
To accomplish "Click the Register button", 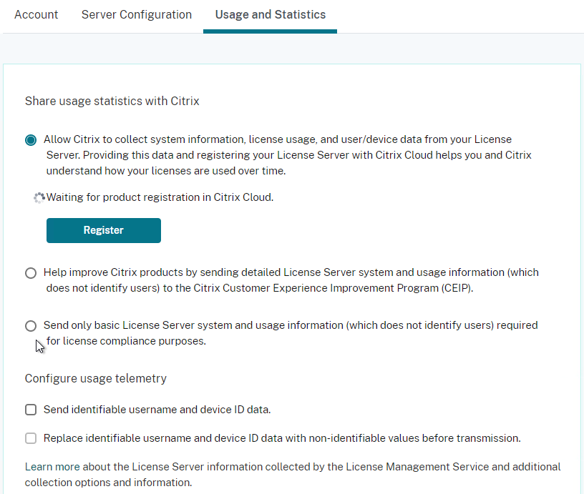I will 104,230.
